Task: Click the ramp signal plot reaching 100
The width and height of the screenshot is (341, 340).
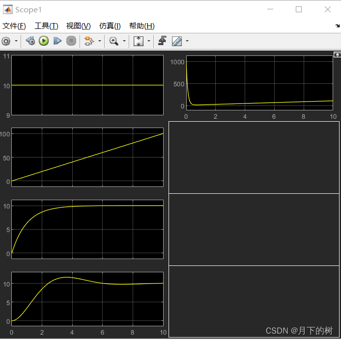Action: [87, 157]
